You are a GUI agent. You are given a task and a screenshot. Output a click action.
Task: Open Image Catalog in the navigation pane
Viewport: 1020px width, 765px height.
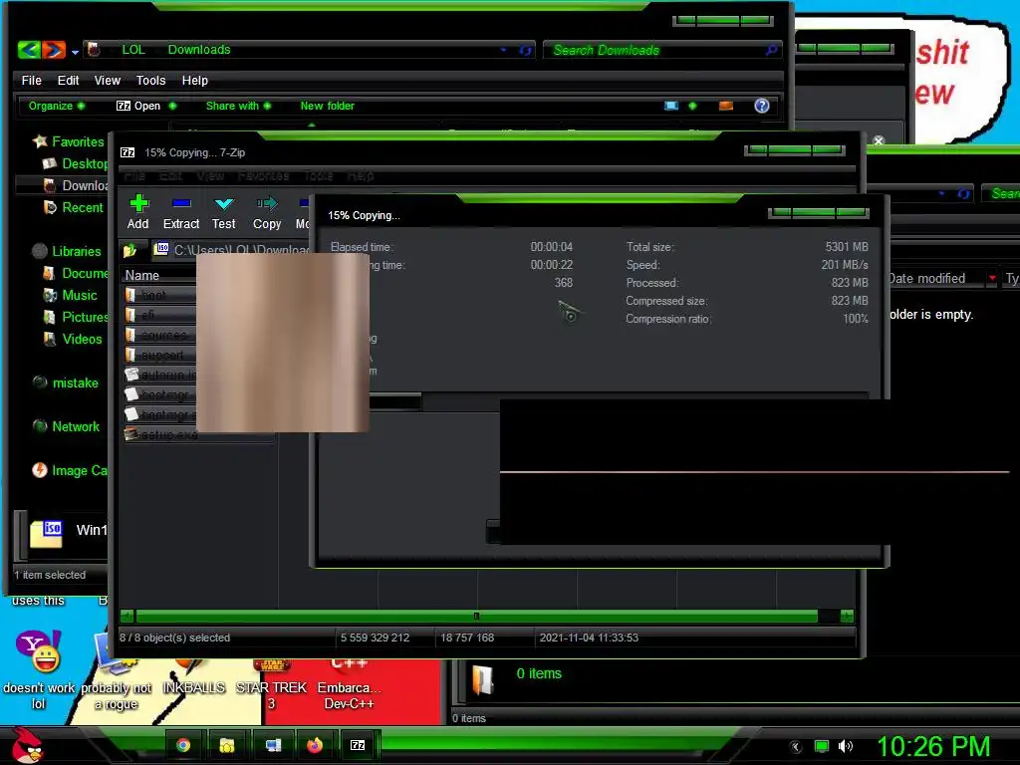(70, 470)
